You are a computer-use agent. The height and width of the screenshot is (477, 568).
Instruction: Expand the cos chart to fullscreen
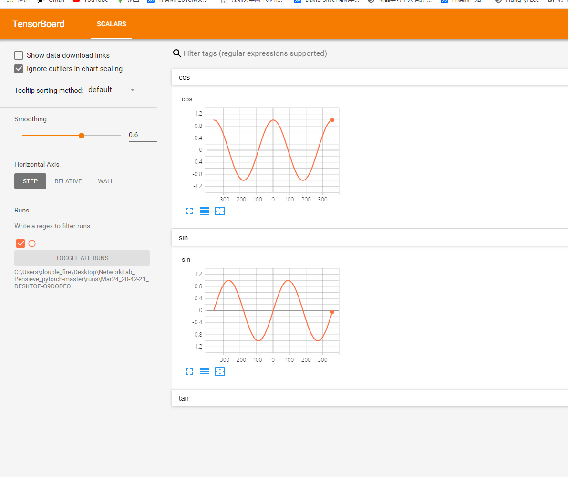(x=189, y=211)
